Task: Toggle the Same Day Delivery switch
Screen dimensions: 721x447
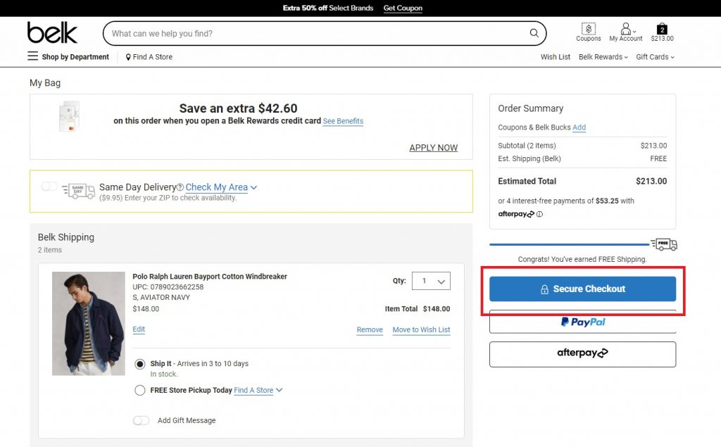Action: 49,187
